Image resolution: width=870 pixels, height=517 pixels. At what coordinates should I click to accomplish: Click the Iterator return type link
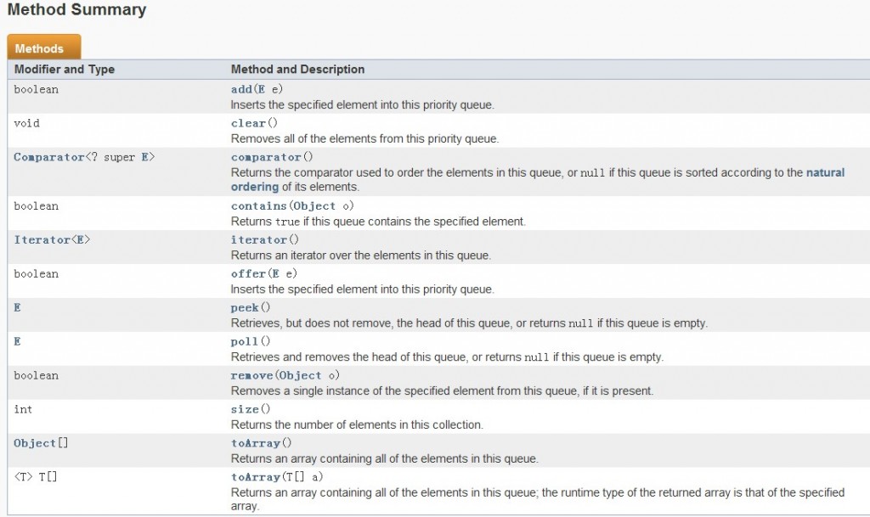click(40, 240)
